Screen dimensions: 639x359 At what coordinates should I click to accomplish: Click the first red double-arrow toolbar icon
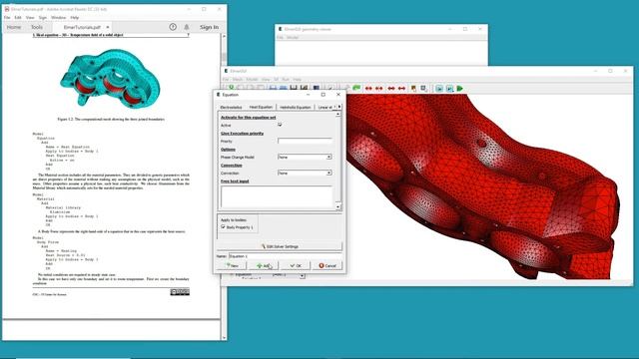pos(368,89)
